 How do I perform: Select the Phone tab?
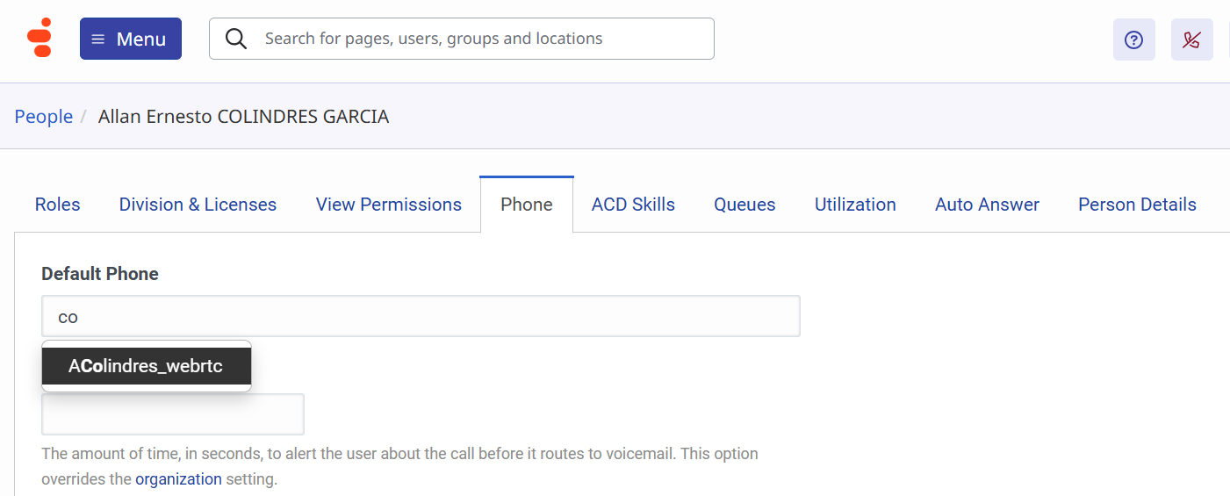pos(527,205)
